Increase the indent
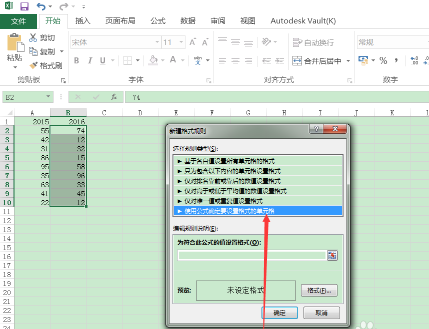Image resolution: width=429 pixels, height=329 pixels. pyautogui.click(x=279, y=61)
